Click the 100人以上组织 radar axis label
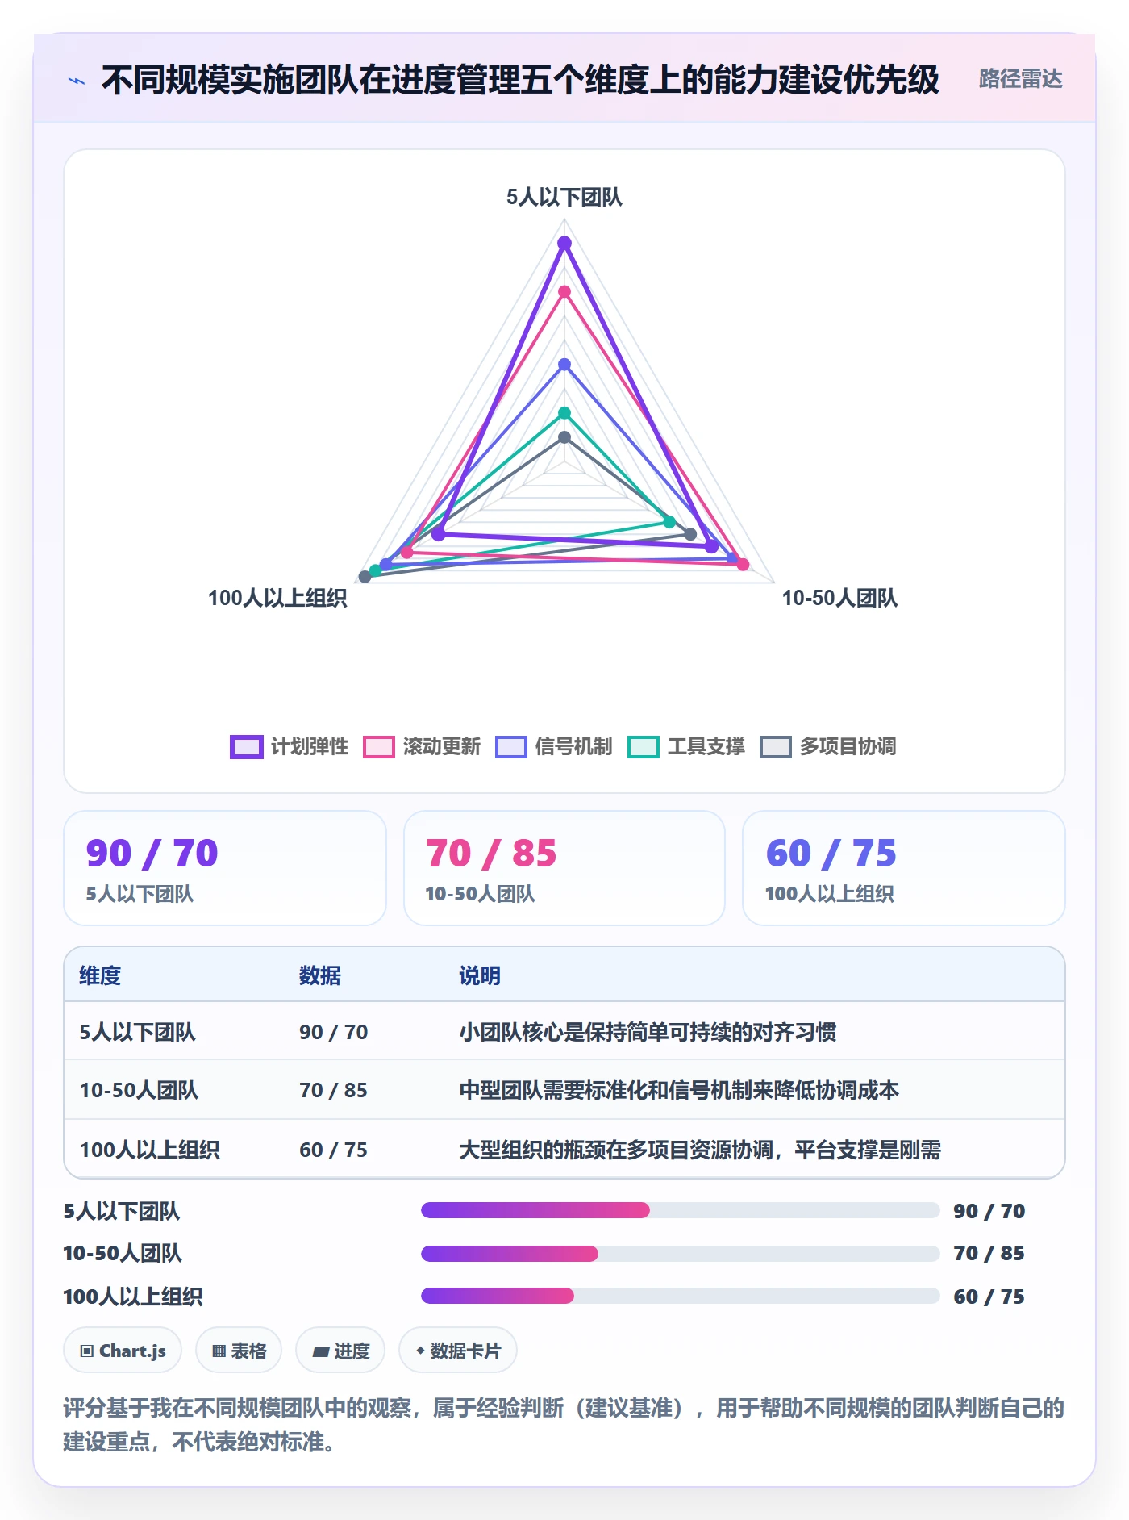Screen dimensions: 1129x1520 coord(277,598)
